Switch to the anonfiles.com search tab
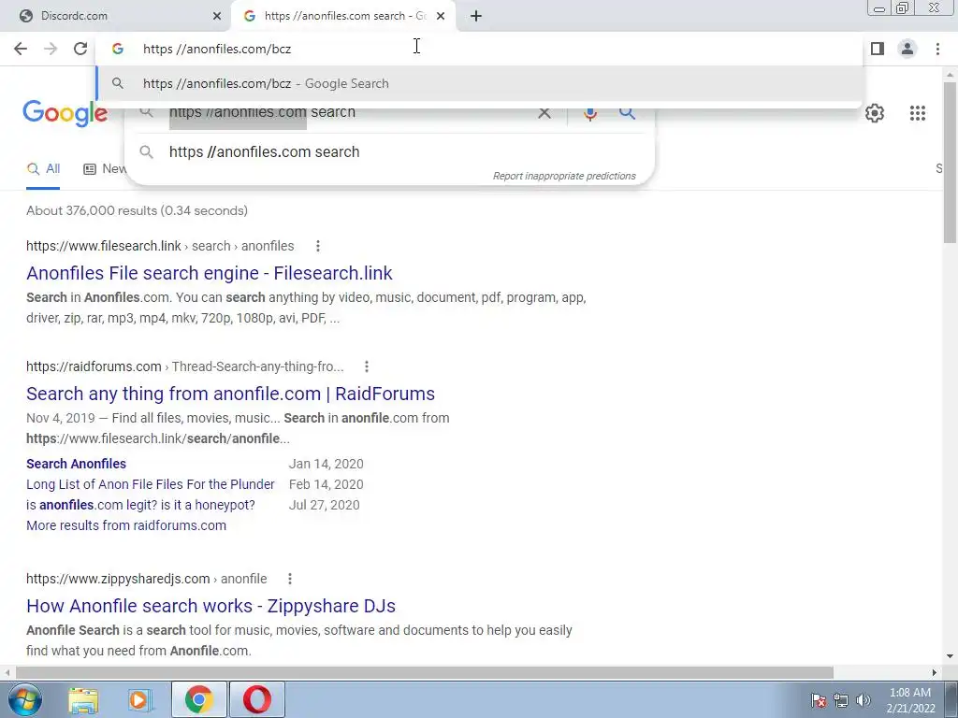The height and width of the screenshot is (718, 958). click(342, 16)
